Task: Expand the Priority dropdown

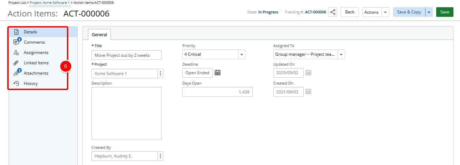Action: [x=242, y=54]
